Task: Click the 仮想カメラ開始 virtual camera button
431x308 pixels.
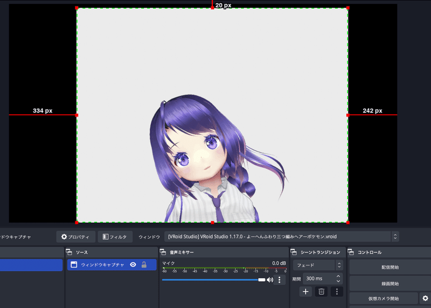Action: click(x=384, y=299)
